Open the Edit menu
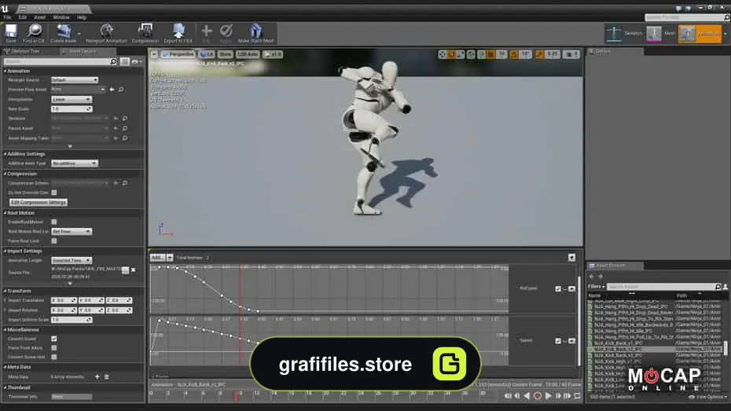731x411 pixels. tap(22, 17)
